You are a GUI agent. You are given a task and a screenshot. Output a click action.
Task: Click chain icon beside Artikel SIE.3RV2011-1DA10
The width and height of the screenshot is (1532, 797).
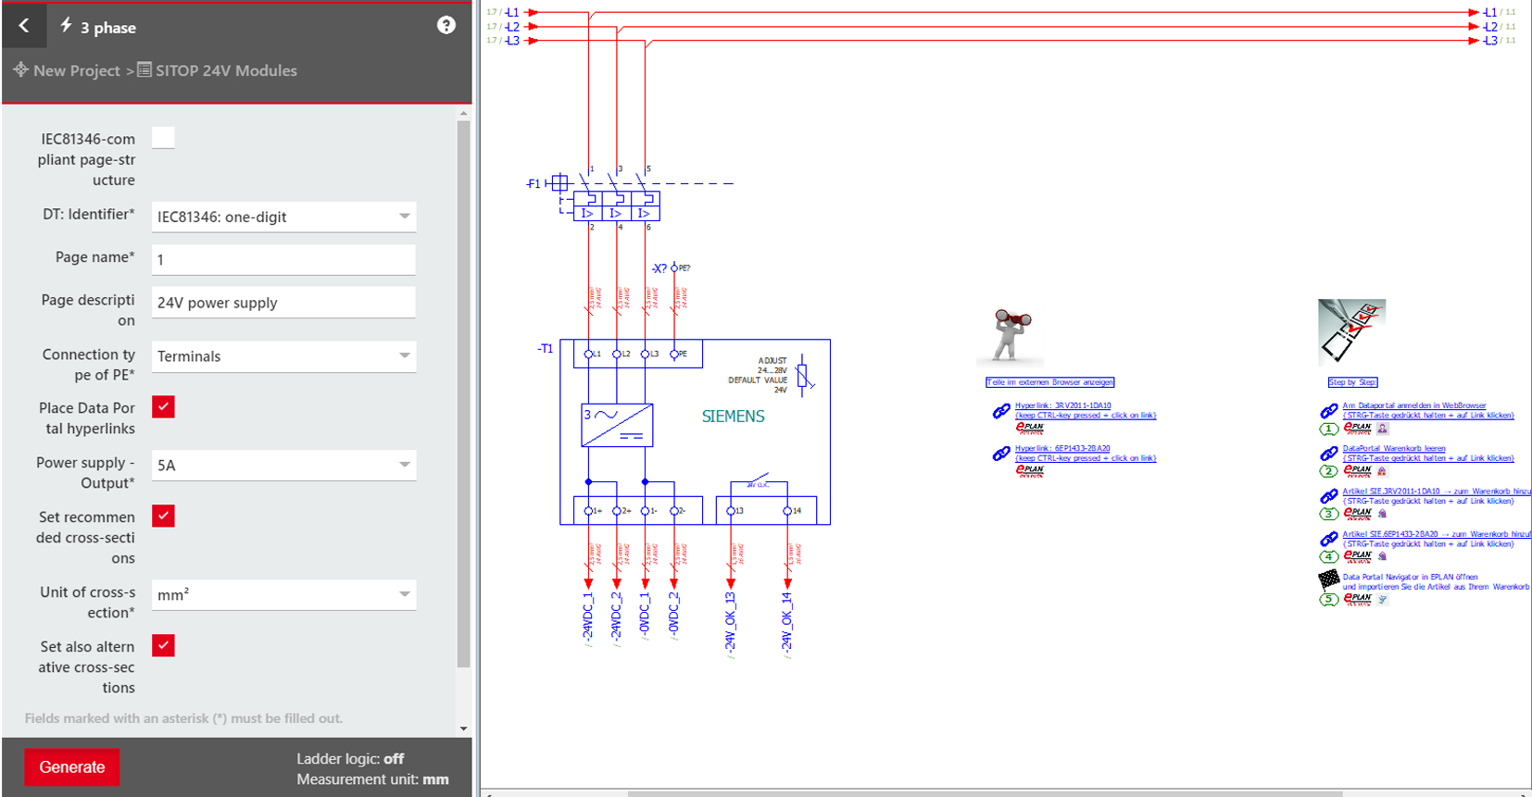pos(1329,496)
